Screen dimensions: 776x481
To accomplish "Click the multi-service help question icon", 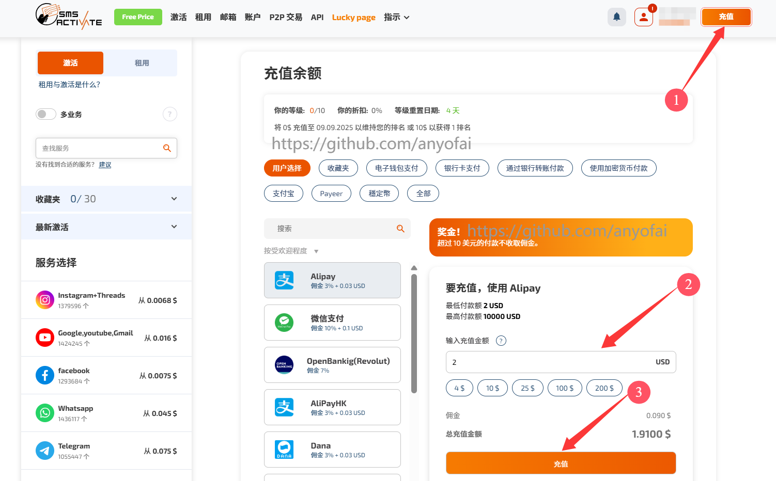I will [x=170, y=114].
